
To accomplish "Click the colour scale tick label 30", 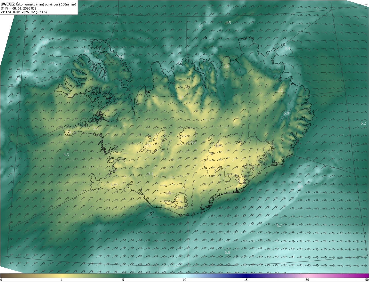I will (307, 280).
